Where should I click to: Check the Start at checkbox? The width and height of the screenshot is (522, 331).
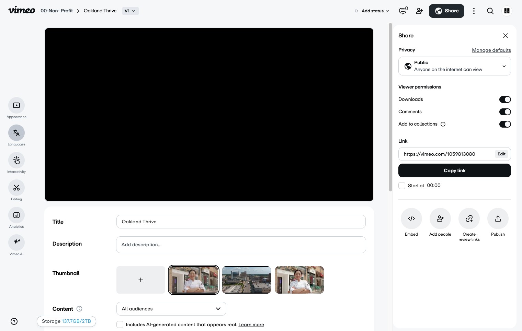[x=402, y=186]
